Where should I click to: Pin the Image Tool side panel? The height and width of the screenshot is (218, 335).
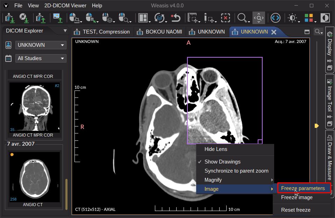(330, 117)
